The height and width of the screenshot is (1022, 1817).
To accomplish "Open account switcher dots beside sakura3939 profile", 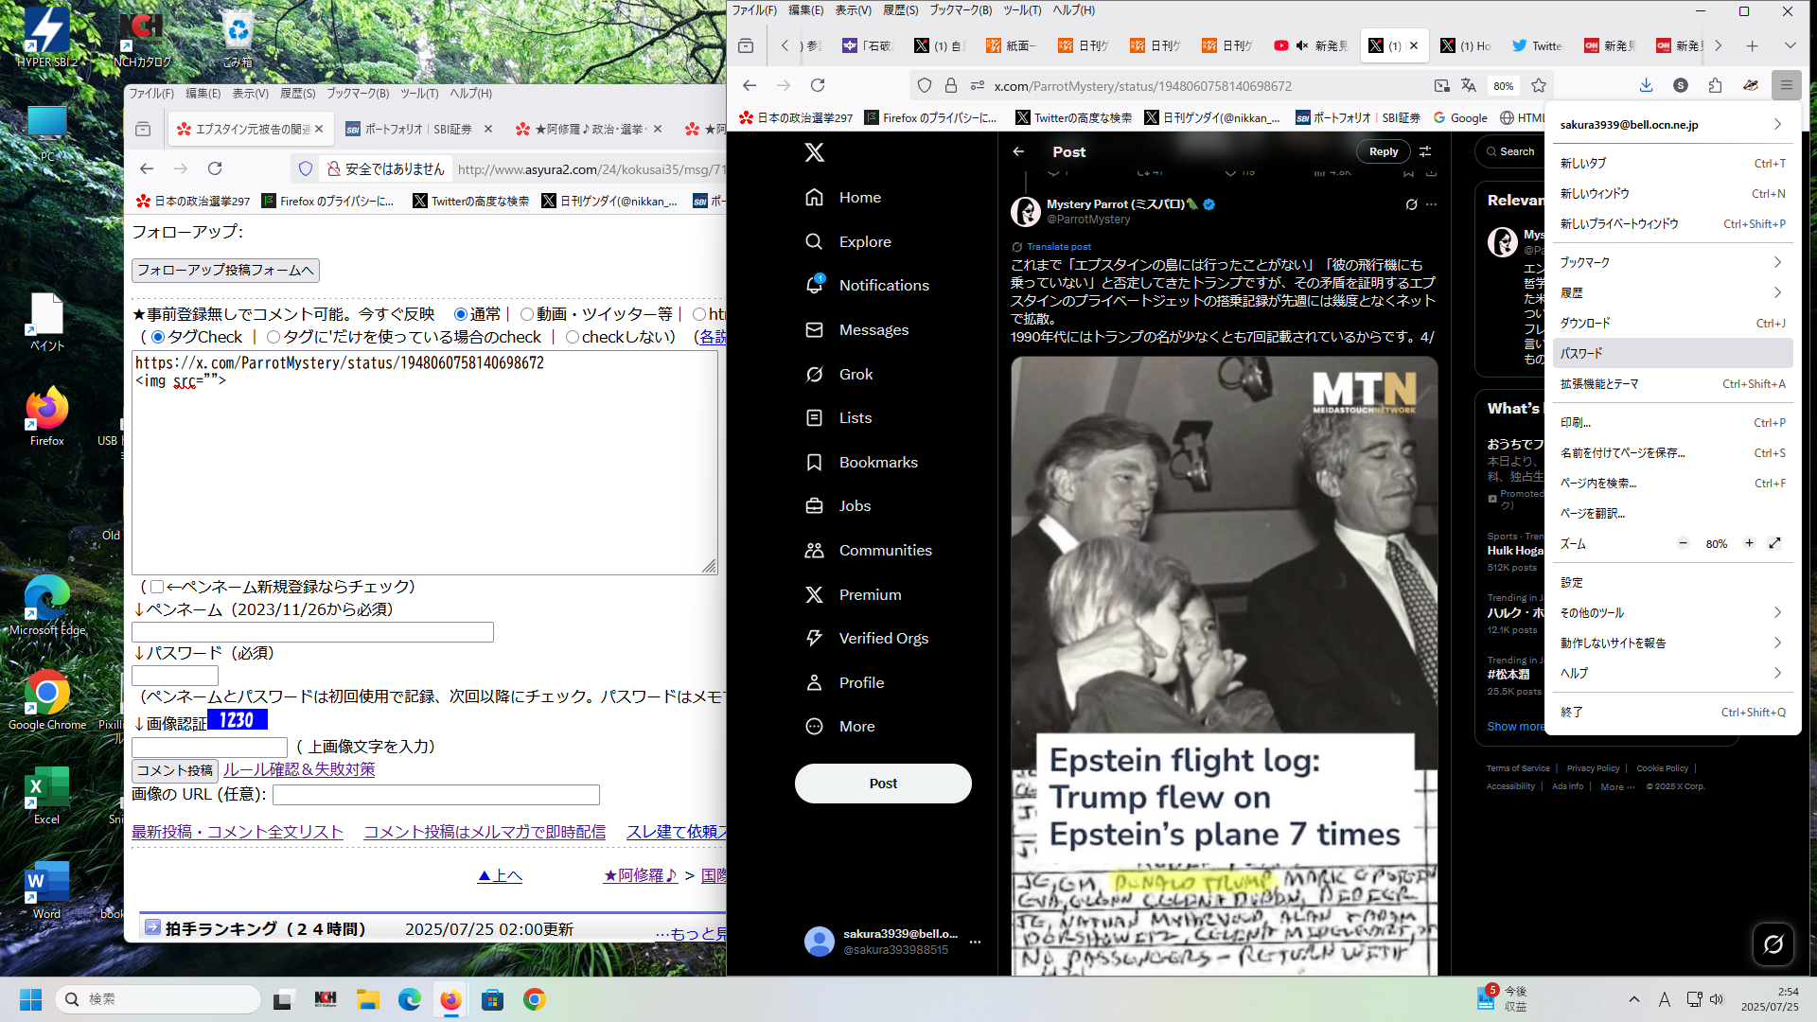I will pos(975,942).
